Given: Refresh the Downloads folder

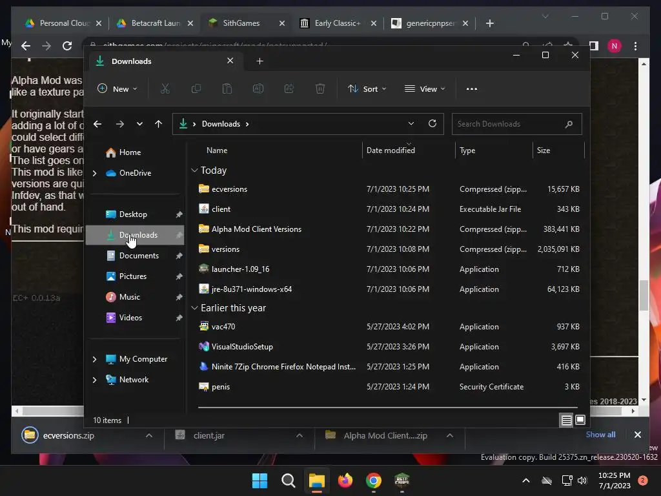Looking at the screenshot, I should click(x=432, y=123).
